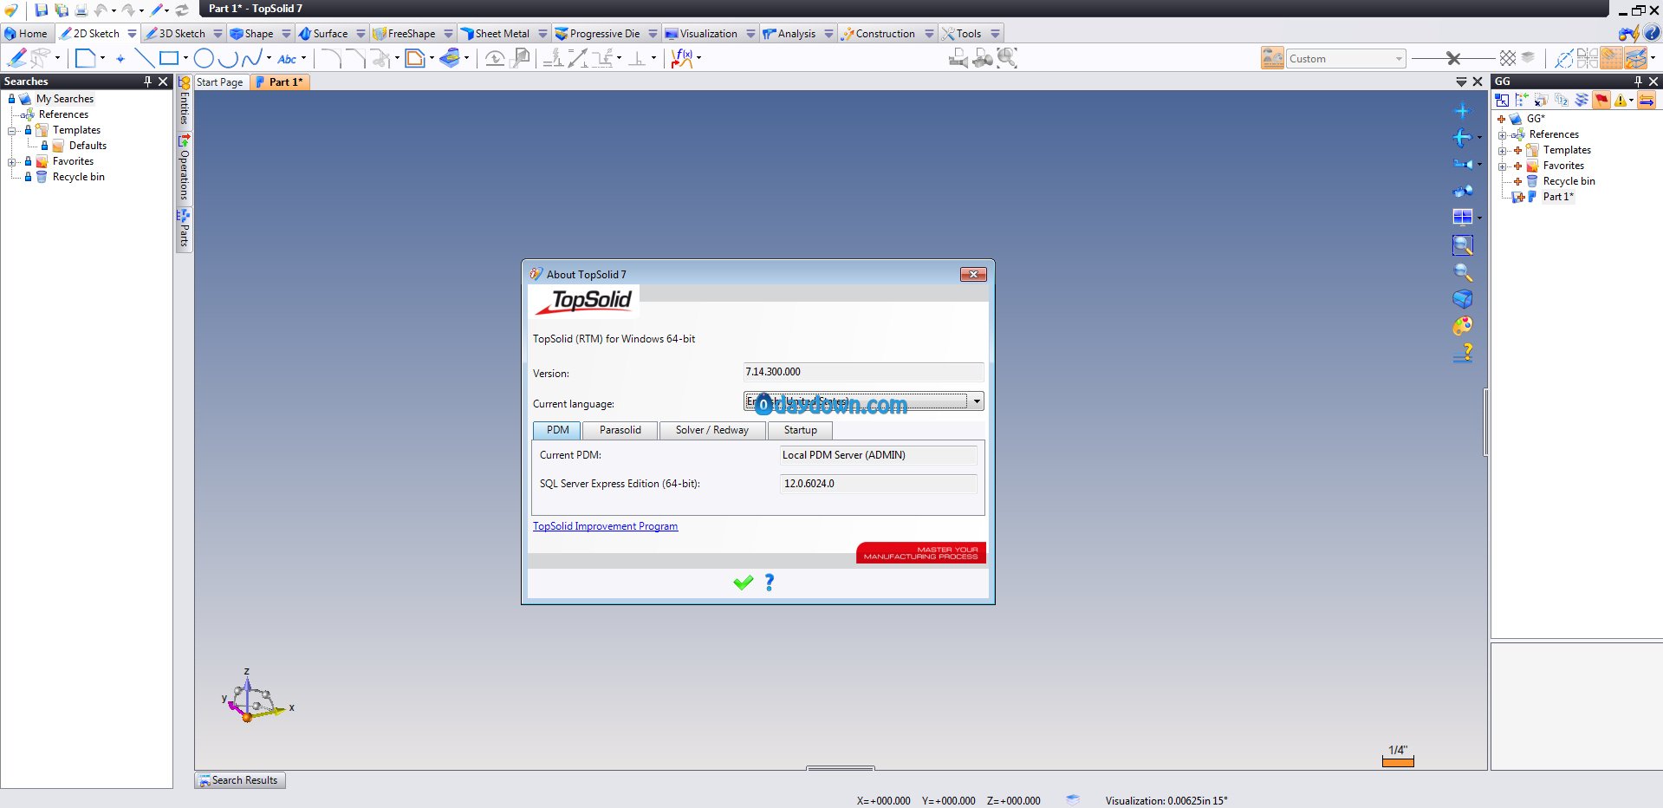Click the Chamfer corner tool

[356, 58]
